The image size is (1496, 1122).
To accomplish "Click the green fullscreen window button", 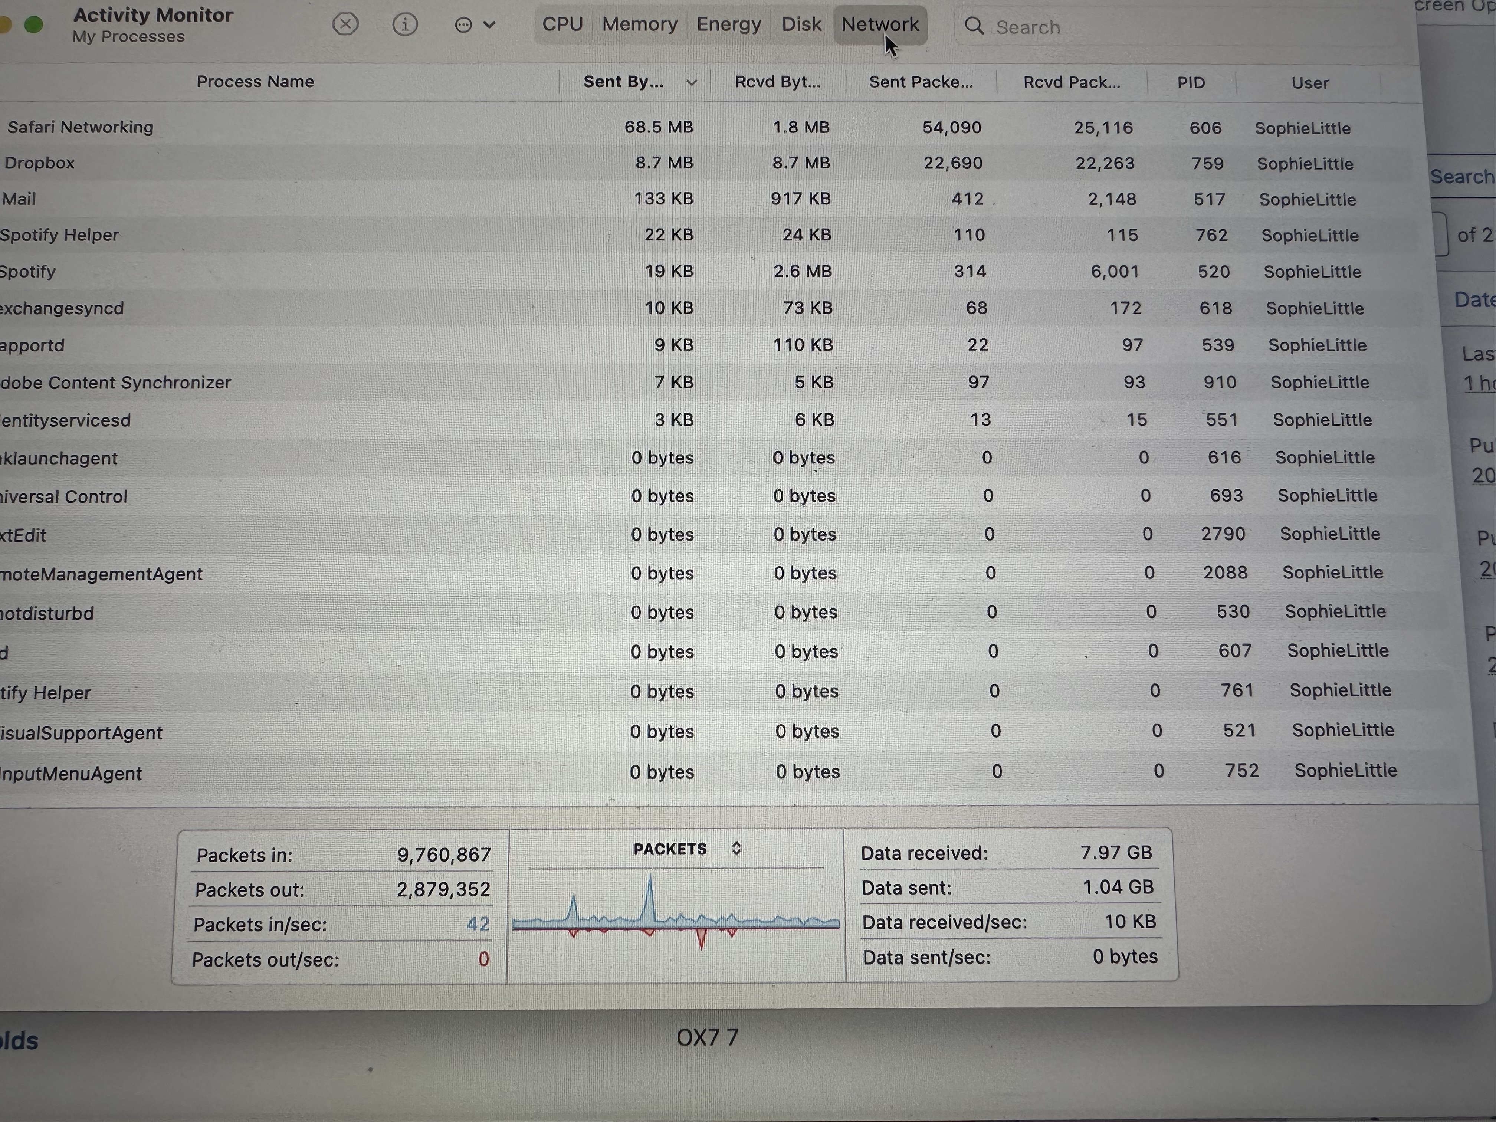I will click(x=34, y=25).
